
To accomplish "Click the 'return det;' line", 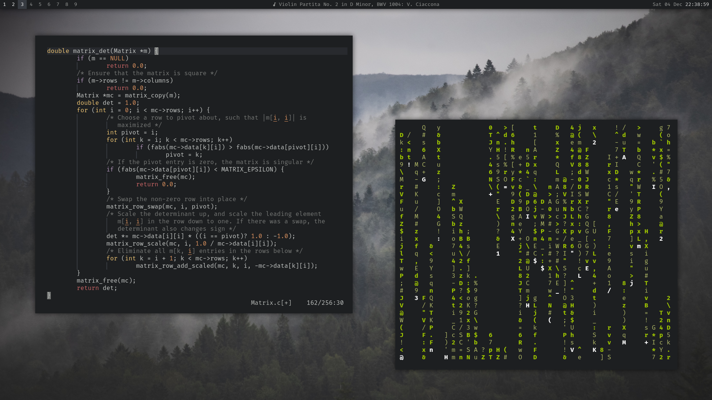I will pos(97,288).
